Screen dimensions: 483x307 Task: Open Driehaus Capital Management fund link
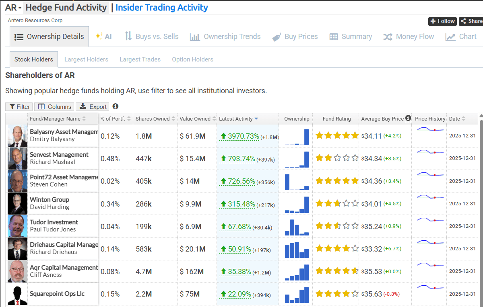[x=64, y=245]
